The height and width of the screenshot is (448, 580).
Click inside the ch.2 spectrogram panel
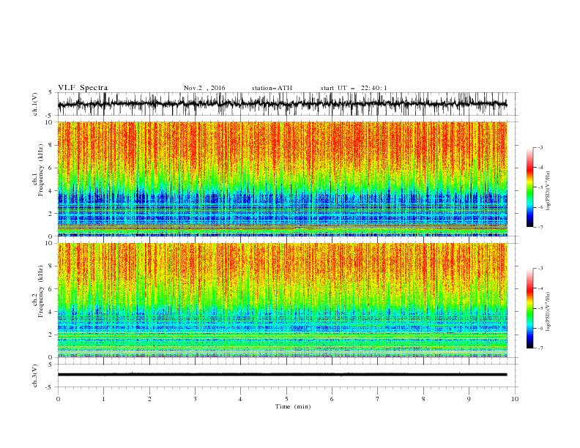click(x=283, y=300)
